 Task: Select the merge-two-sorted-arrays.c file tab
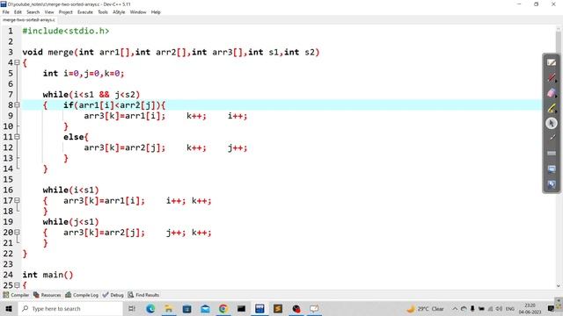tap(29, 20)
